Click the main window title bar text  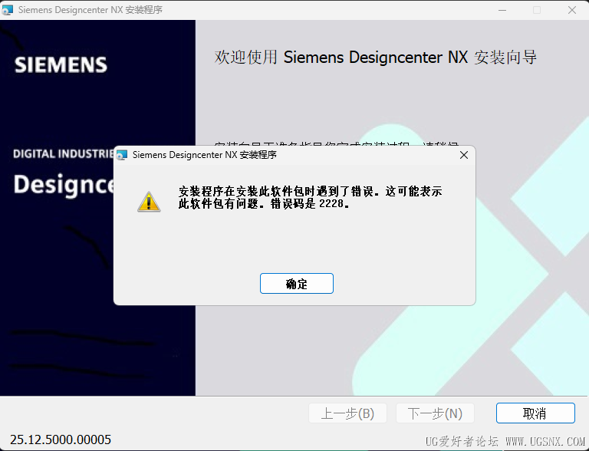coord(90,10)
